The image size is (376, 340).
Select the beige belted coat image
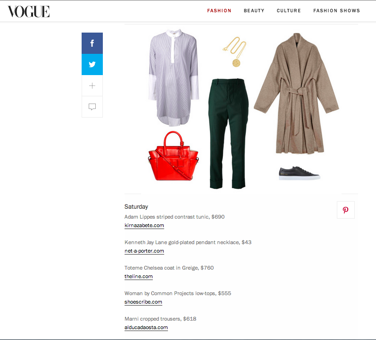pyautogui.click(x=296, y=93)
